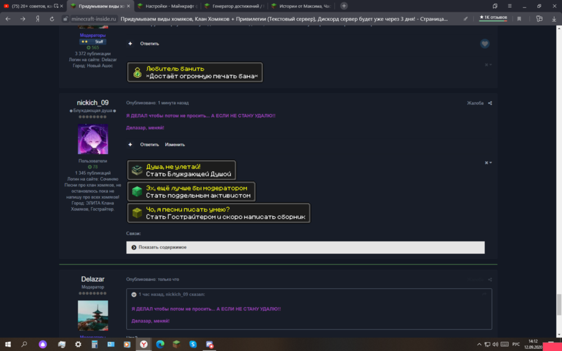Viewport: 562px width, 351px height.
Task: Like the moderator's post with heart icon
Action: tap(484, 44)
